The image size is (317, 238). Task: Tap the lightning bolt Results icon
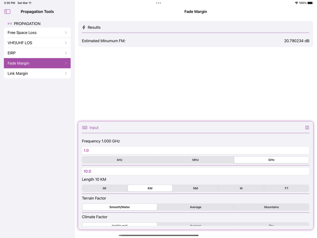click(84, 28)
